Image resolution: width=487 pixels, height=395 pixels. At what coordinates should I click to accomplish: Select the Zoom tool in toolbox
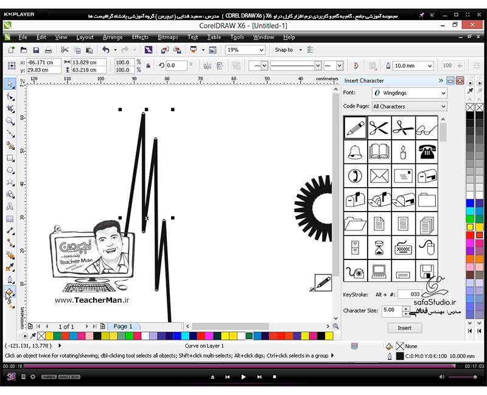coord(10,121)
